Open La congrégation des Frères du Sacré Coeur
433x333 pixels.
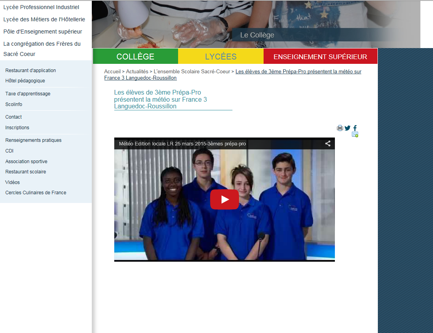click(42, 49)
